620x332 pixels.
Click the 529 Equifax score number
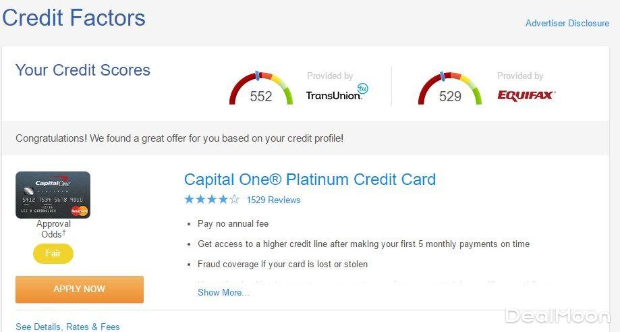tap(450, 96)
